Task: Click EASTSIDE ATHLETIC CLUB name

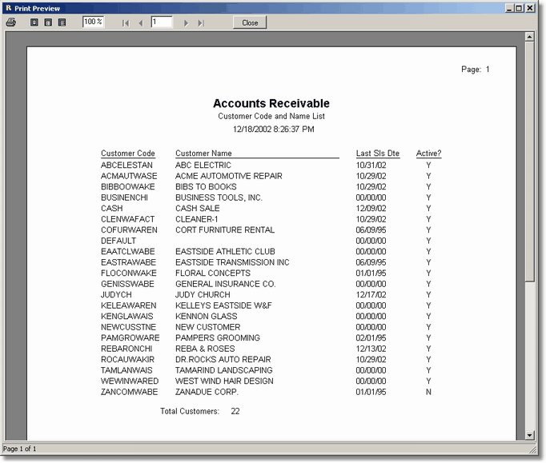Action: coord(225,252)
